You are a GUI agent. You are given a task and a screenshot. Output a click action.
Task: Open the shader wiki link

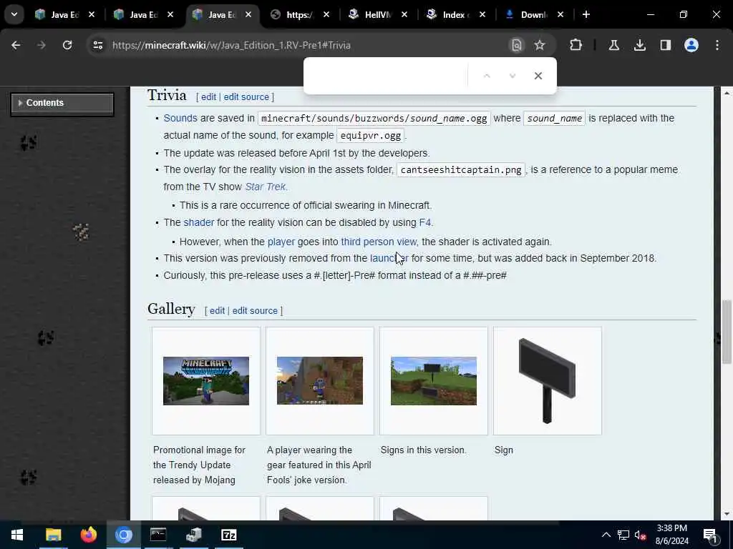pos(199,223)
